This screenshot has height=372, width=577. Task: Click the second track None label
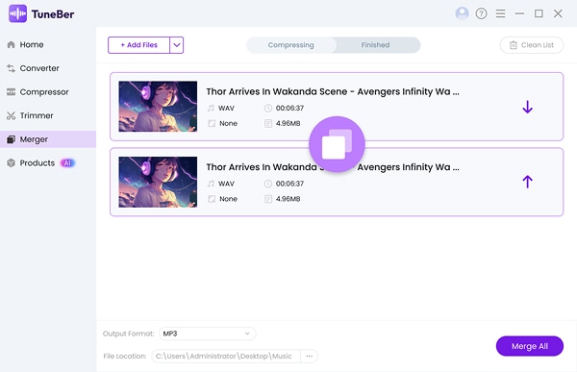click(228, 199)
